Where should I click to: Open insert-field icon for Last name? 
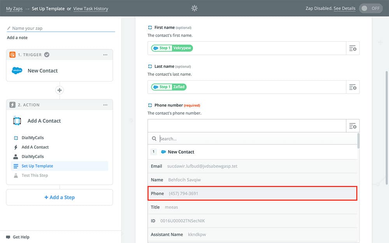(x=352, y=87)
